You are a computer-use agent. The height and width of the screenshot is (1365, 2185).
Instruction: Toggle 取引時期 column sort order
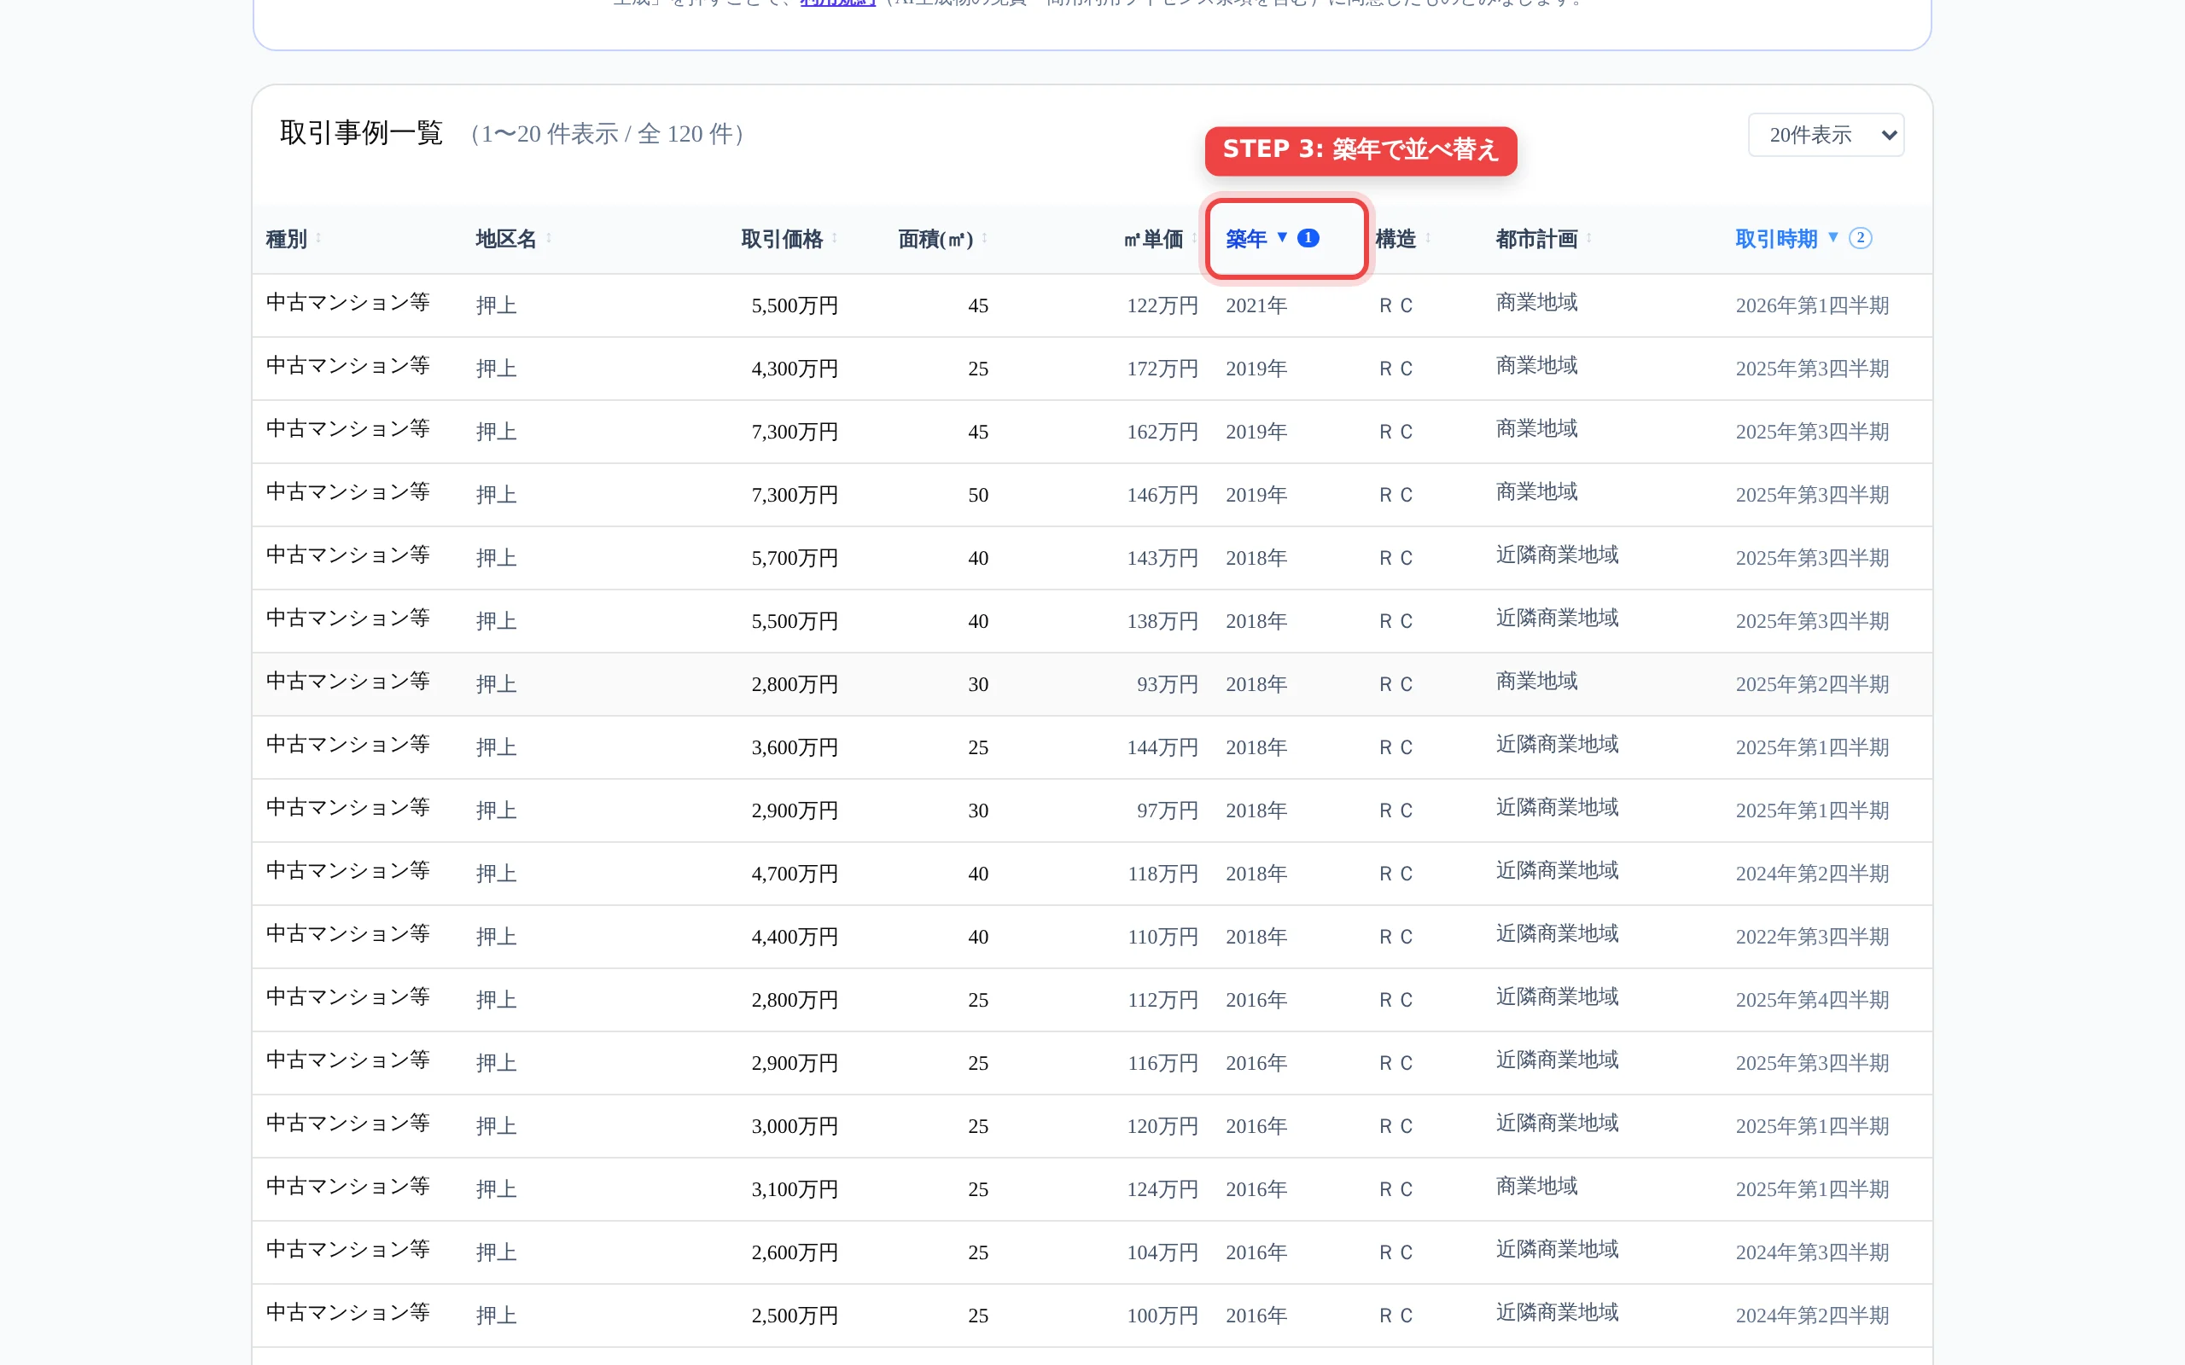click(1803, 238)
